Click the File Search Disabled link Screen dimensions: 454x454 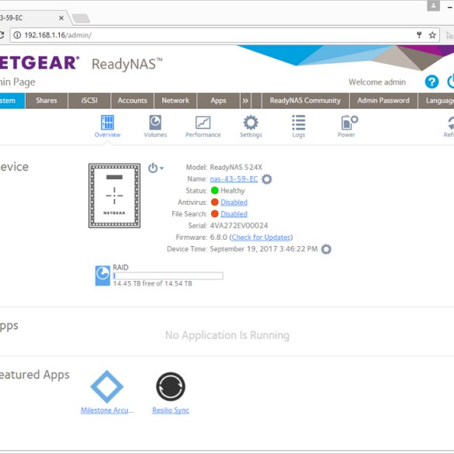234,213
